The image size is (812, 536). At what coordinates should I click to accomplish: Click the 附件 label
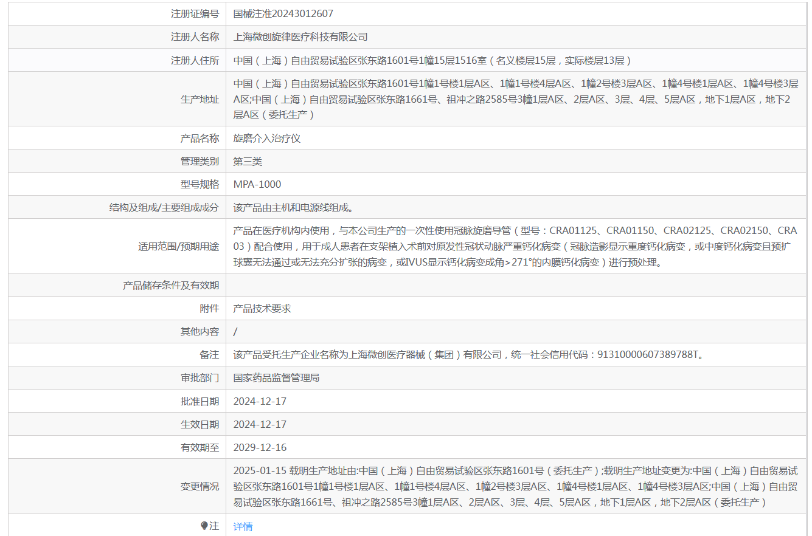pos(209,308)
